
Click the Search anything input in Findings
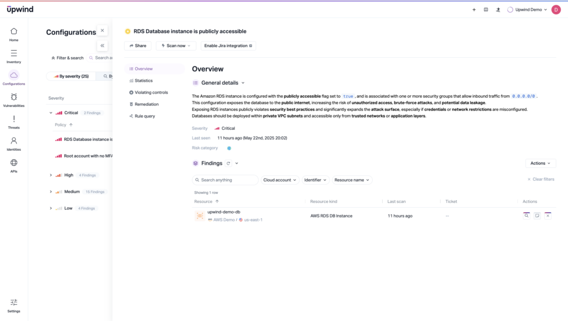225,180
